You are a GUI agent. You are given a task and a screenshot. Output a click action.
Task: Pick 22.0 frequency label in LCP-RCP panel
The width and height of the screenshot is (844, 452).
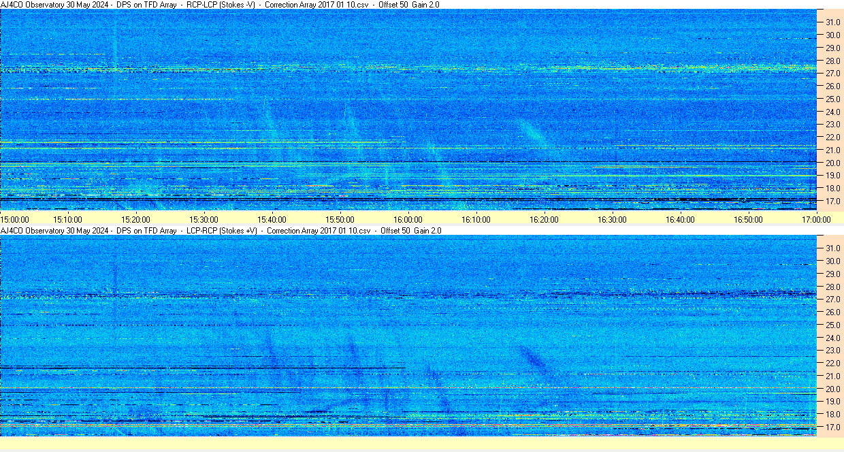pos(833,364)
